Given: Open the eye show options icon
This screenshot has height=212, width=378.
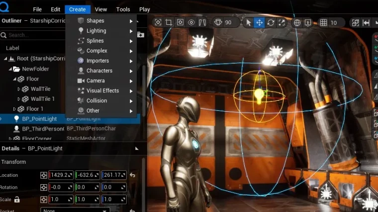Looking at the screenshot, I should click(191, 23).
